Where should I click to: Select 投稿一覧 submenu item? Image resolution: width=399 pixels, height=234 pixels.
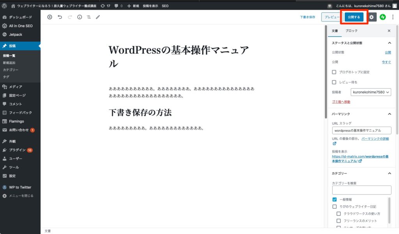pyautogui.click(x=9, y=55)
